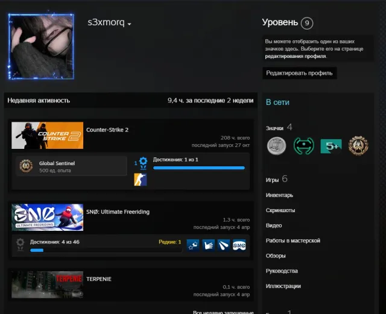Open Работы в мастерской page
The width and height of the screenshot is (386, 314).
[x=293, y=240]
